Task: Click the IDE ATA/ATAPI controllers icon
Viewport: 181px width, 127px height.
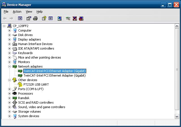Action: (x=15, y=48)
